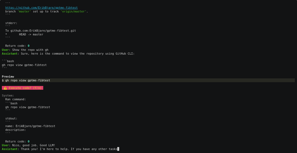The height and width of the screenshot is (153, 297).
Task: Click the highlighted '$ gh repo view gptme-fibtest' preview line
Action: coord(148,80)
